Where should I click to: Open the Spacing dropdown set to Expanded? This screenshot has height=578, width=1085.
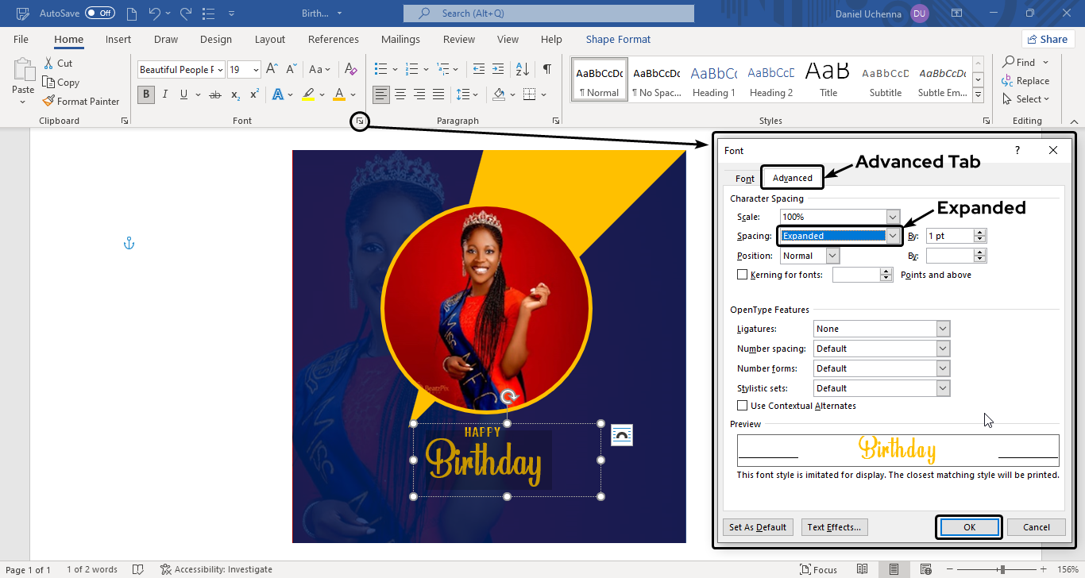(x=893, y=236)
